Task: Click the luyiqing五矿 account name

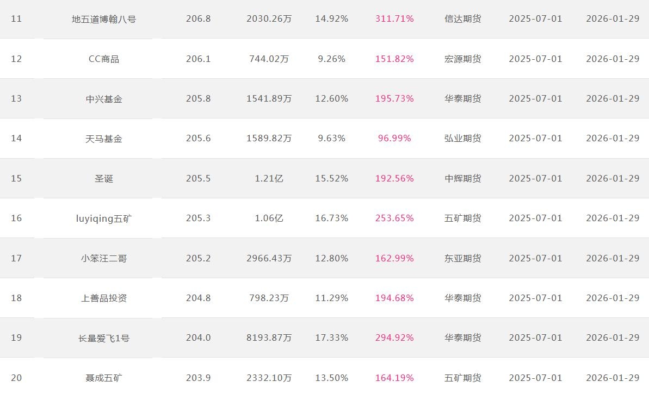Action: coord(103,218)
